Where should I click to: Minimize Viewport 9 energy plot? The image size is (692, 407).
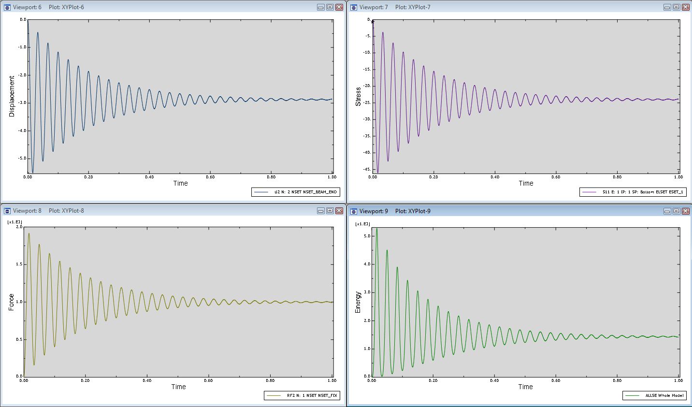[667, 211]
